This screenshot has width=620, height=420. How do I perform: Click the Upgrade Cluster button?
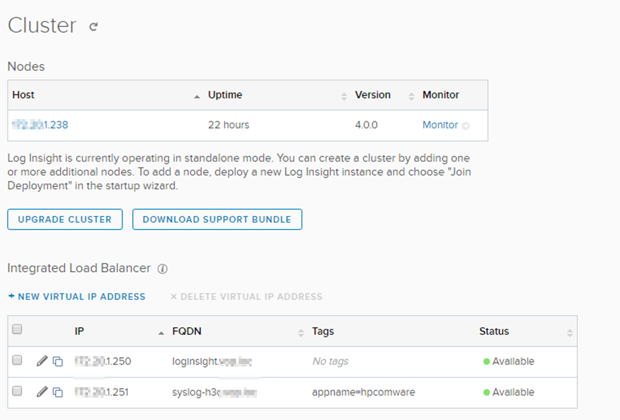(65, 219)
